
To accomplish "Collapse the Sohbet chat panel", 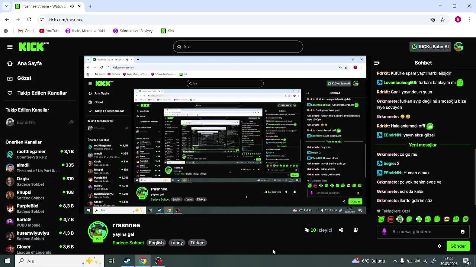I will [x=377, y=63].
